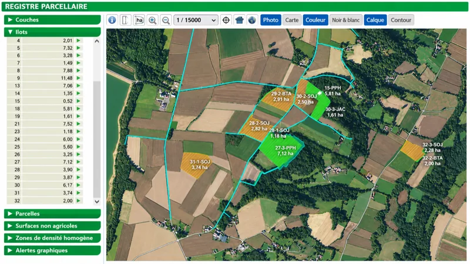Select ilot row with surface 7,52
The height and width of the screenshot is (264, 470).
45,124
